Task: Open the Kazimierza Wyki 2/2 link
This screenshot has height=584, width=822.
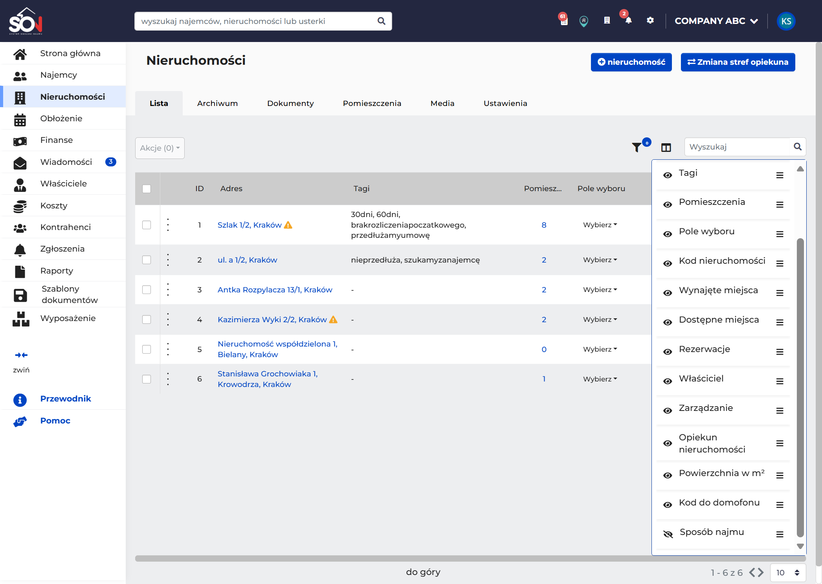Action: coord(272,319)
